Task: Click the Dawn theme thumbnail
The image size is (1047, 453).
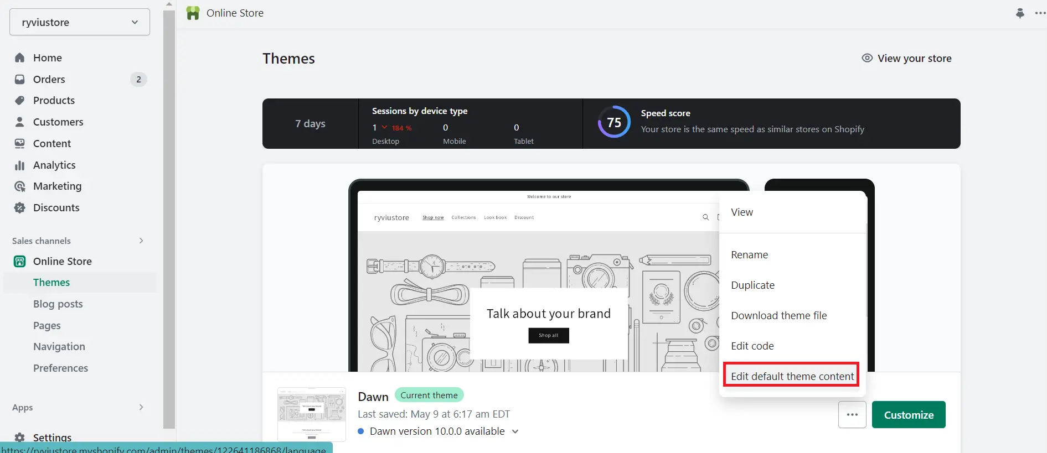Action: (x=312, y=414)
